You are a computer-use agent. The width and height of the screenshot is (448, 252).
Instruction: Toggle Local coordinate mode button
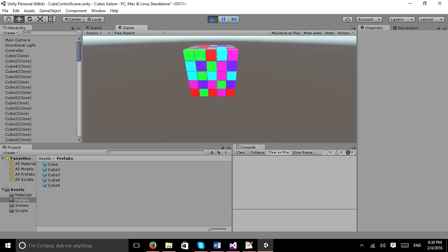point(94,19)
